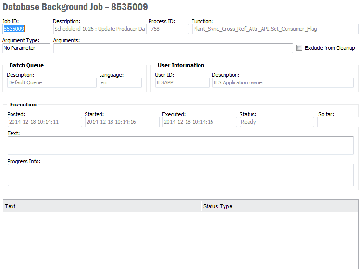
Task: Select the top Description field with Schedule id
Action: (x=100, y=29)
